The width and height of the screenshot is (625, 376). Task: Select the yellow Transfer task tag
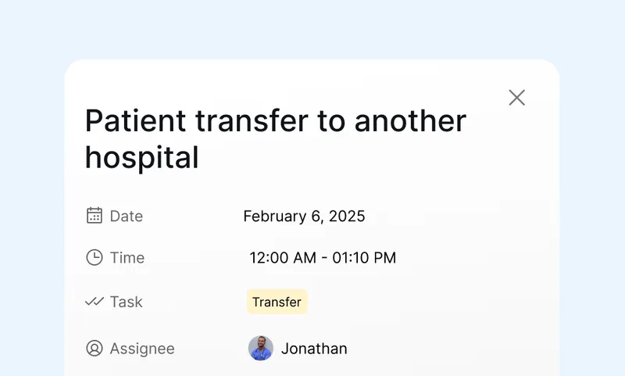click(x=277, y=302)
